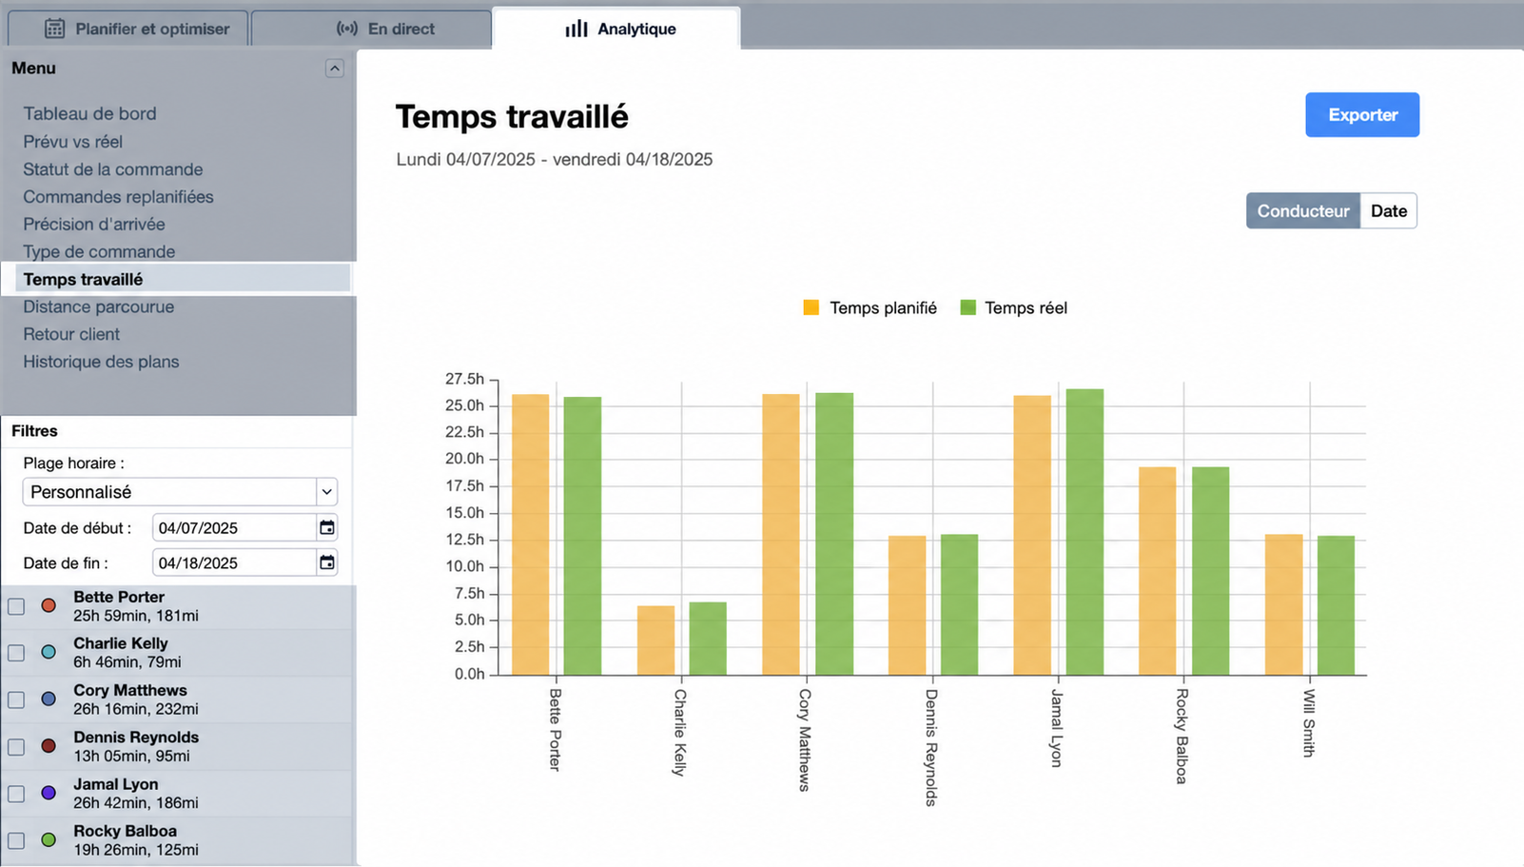Image resolution: width=1524 pixels, height=867 pixels.
Task: Click the text "13h 05min, 95mi"
Action: coord(131,756)
